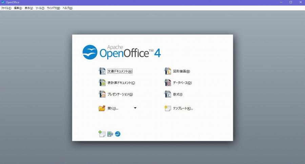
Task: Click the templates icon
Action: 167,108
